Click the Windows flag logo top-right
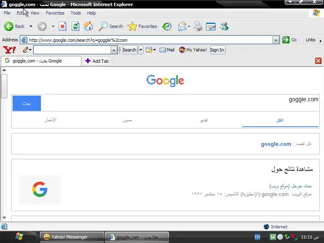 [x=316, y=13]
